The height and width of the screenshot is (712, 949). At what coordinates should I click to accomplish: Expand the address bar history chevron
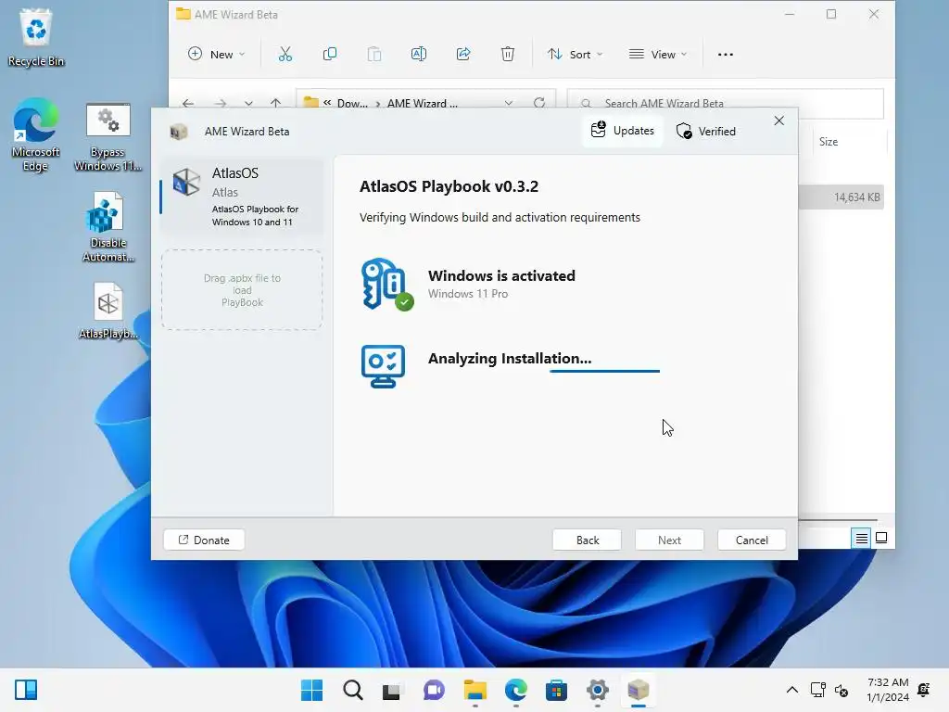[509, 103]
